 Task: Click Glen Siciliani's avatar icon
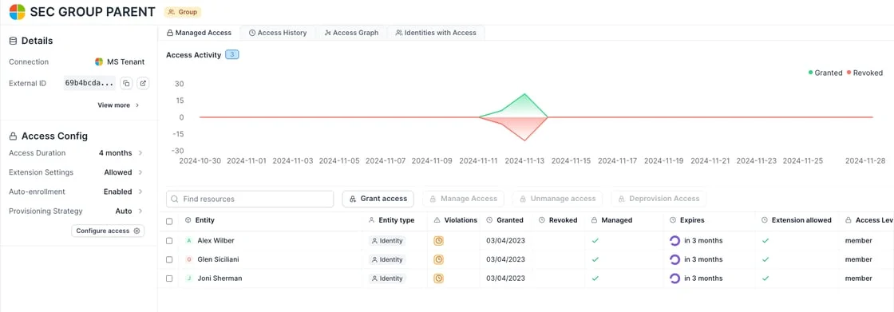coord(188,259)
